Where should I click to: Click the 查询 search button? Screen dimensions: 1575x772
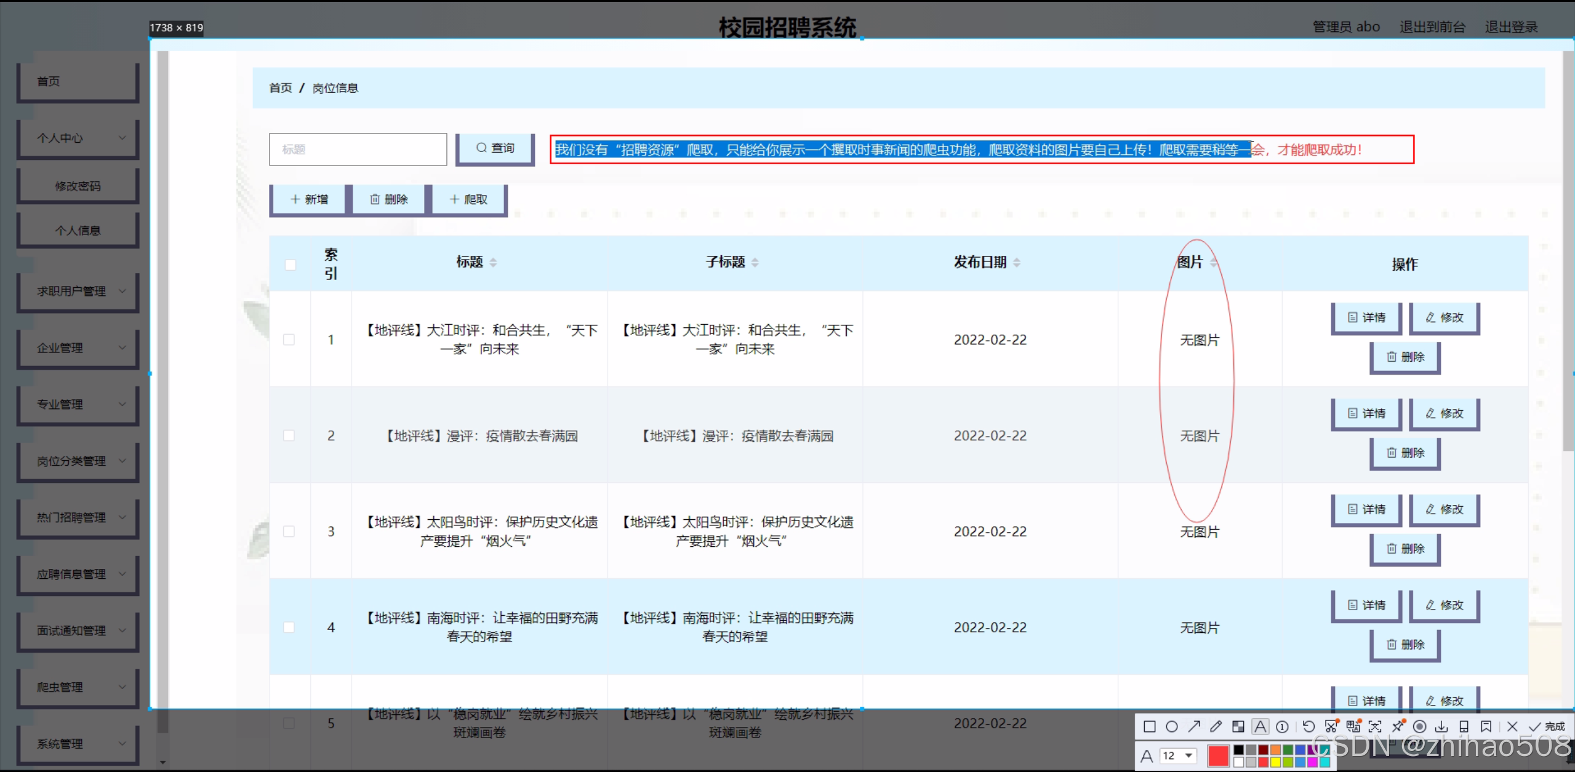[495, 148]
